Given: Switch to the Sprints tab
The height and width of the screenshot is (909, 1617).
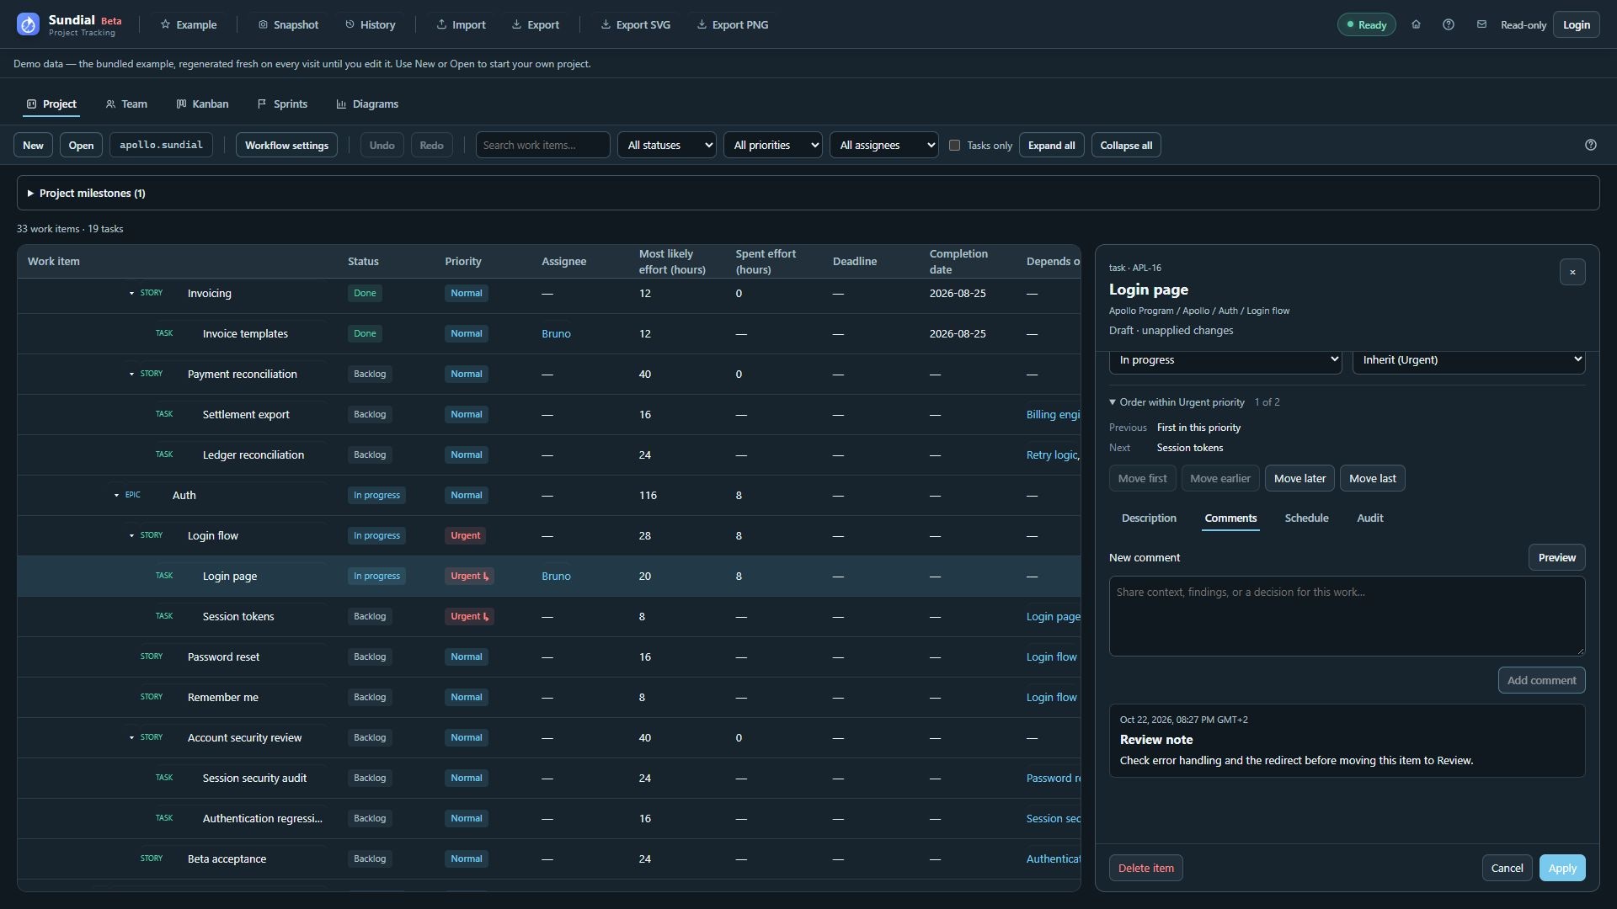Looking at the screenshot, I should tap(282, 104).
